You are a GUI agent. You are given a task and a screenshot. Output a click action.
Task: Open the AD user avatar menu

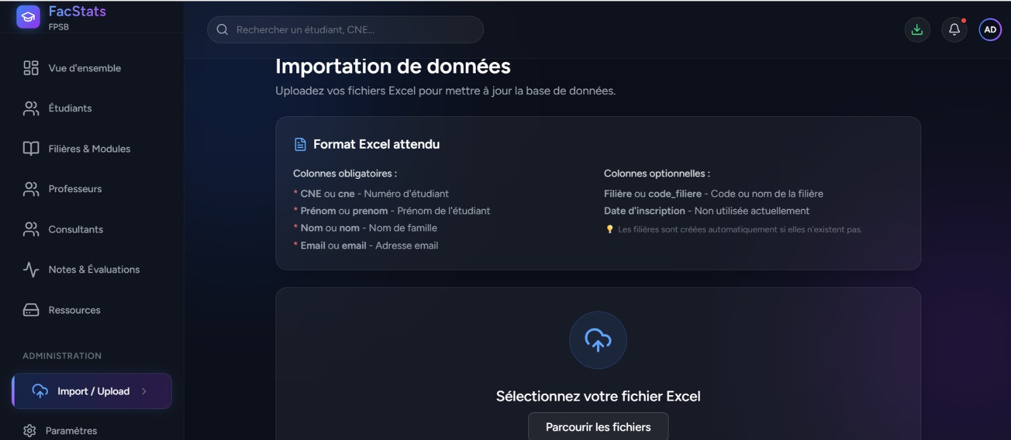coord(990,30)
